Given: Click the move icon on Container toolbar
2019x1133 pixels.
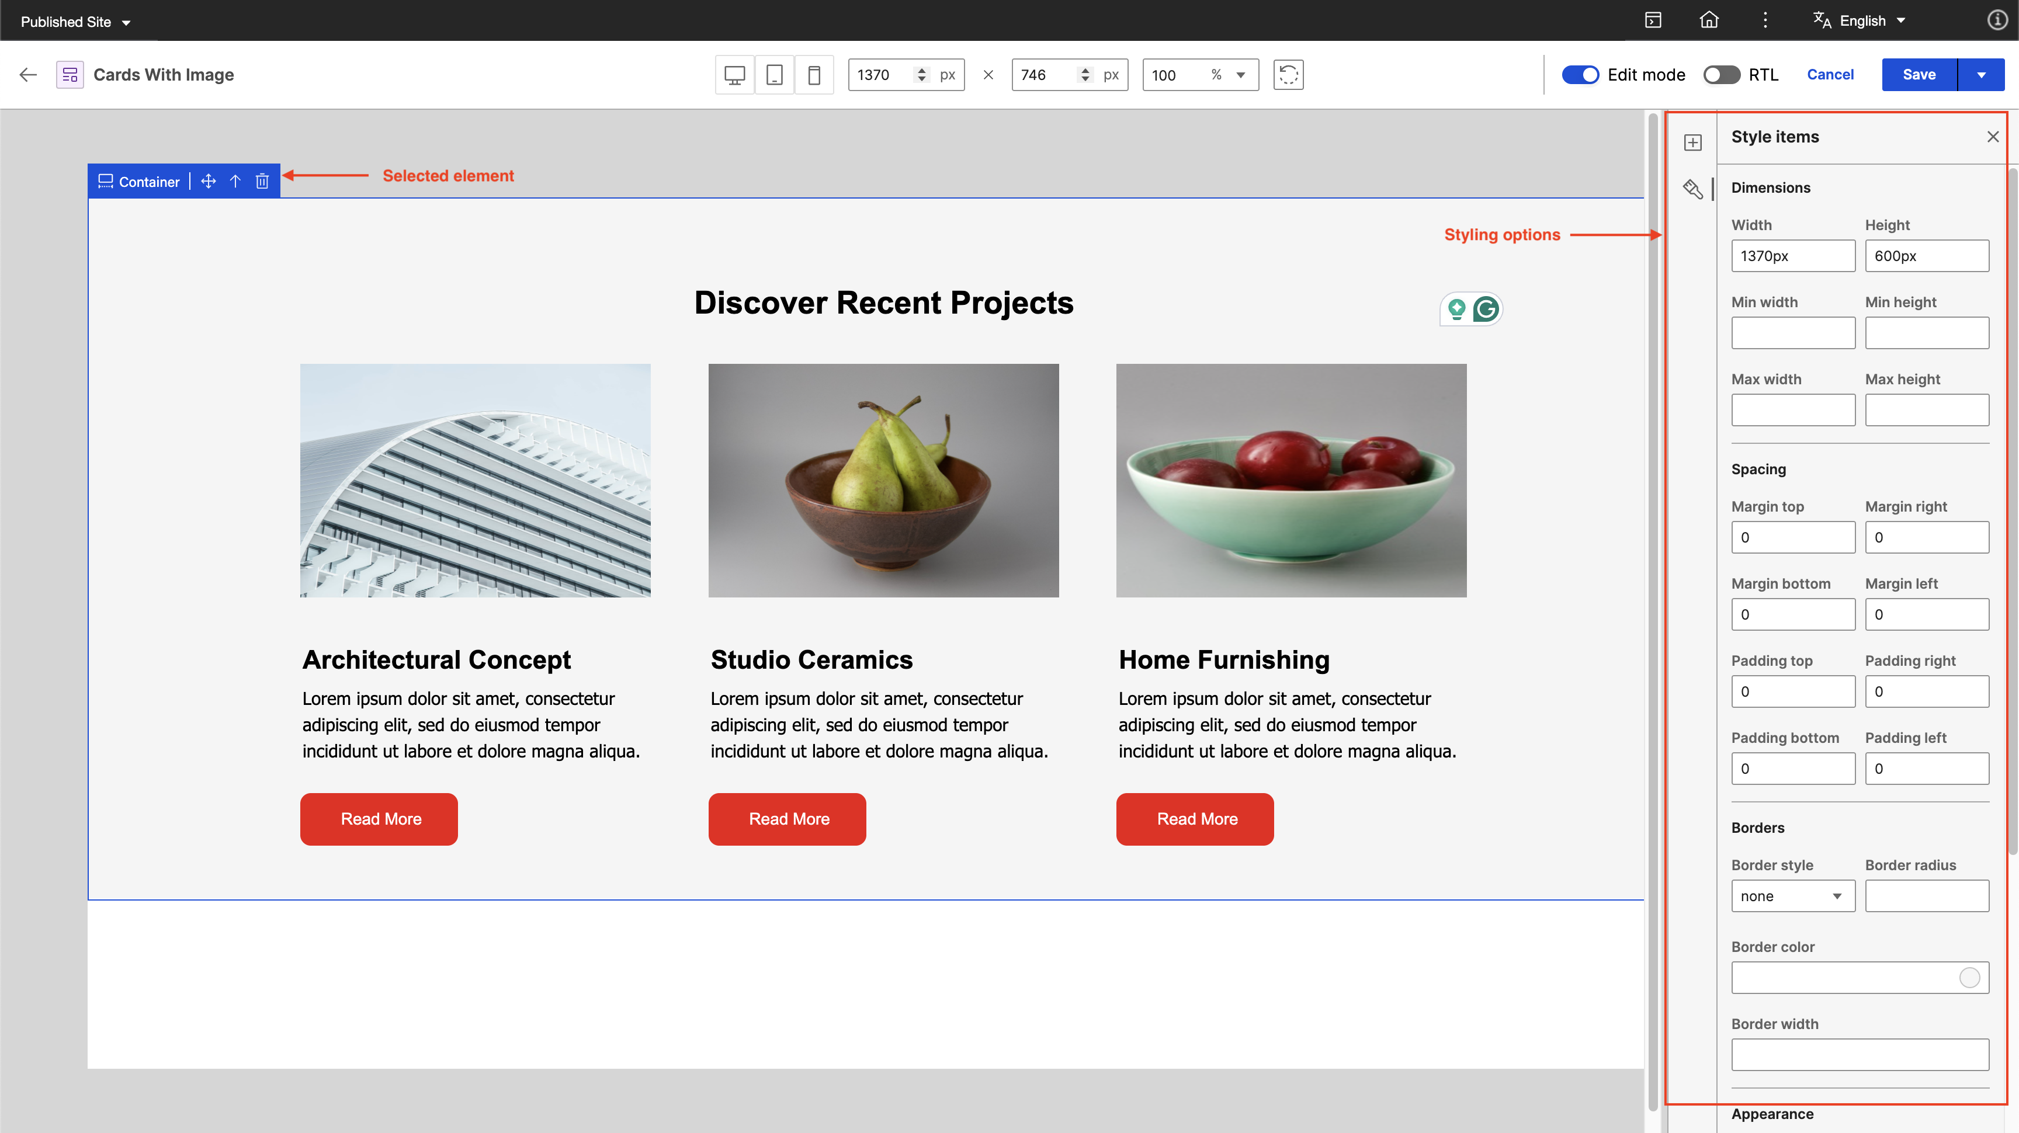Looking at the screenshot, I should click(208, 182).
